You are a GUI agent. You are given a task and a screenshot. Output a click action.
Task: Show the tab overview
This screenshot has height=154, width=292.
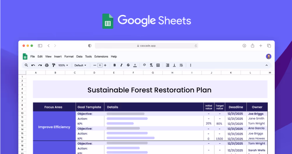269,46
